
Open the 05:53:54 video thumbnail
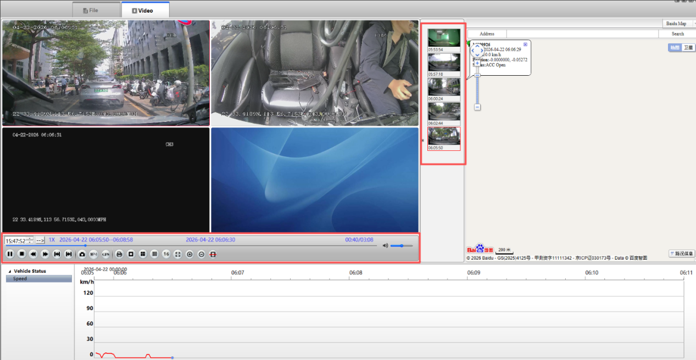pyautogui.click(x=444, y=40)
